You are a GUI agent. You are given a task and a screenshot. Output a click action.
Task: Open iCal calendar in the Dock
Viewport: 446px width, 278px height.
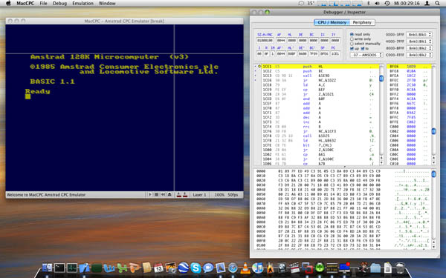point(158,268)
